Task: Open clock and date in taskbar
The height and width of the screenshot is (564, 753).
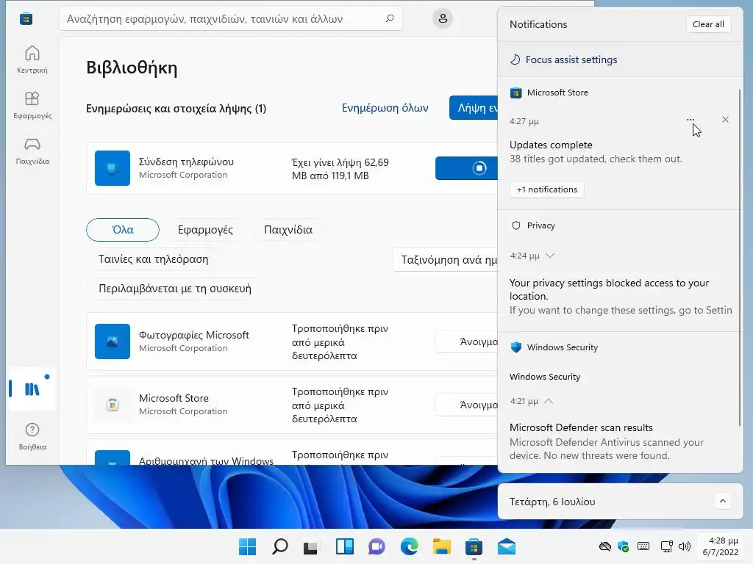Action: tap(721, 546)
